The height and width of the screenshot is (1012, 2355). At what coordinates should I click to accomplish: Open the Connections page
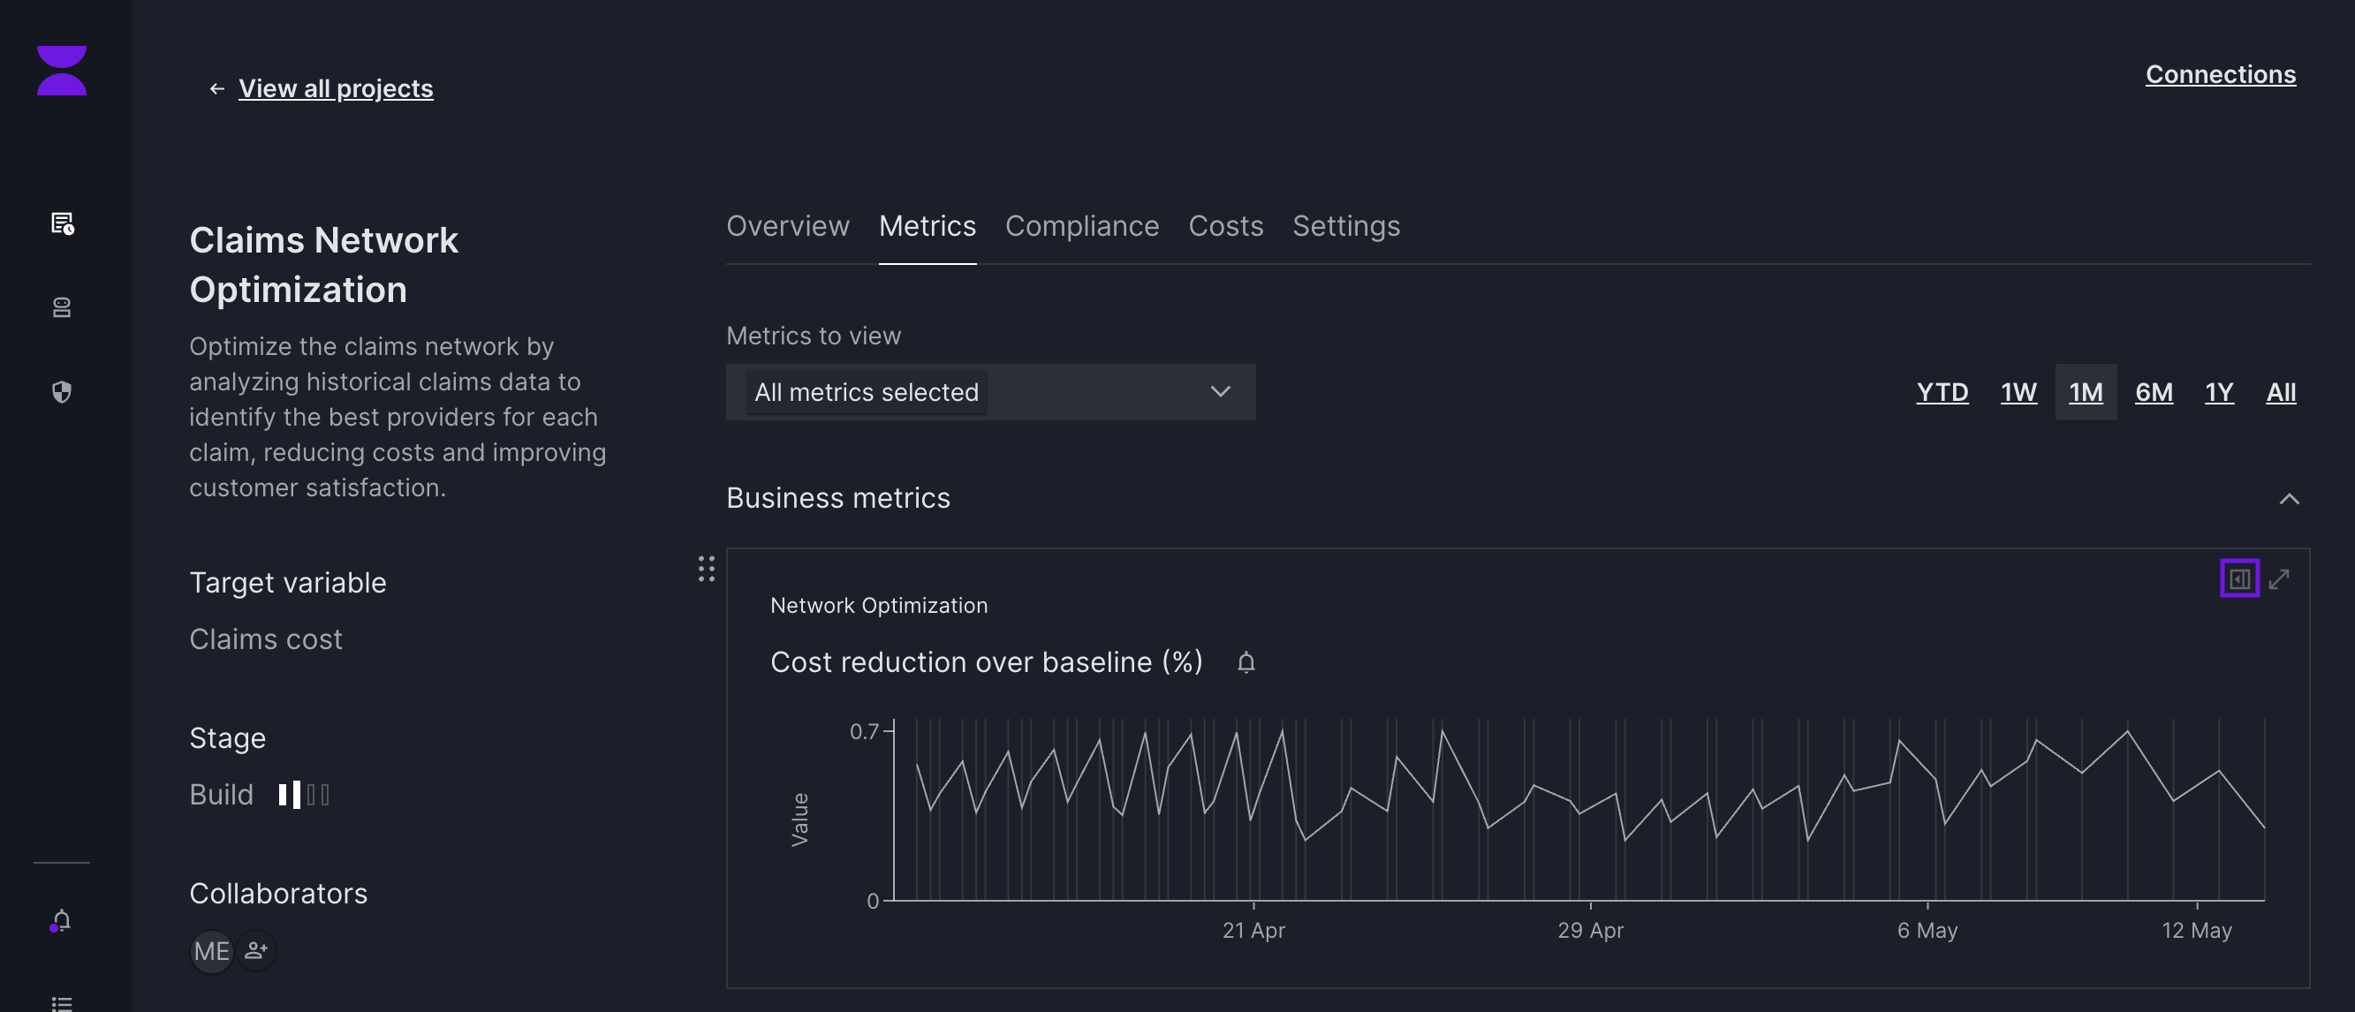(x=2220, y=74)
